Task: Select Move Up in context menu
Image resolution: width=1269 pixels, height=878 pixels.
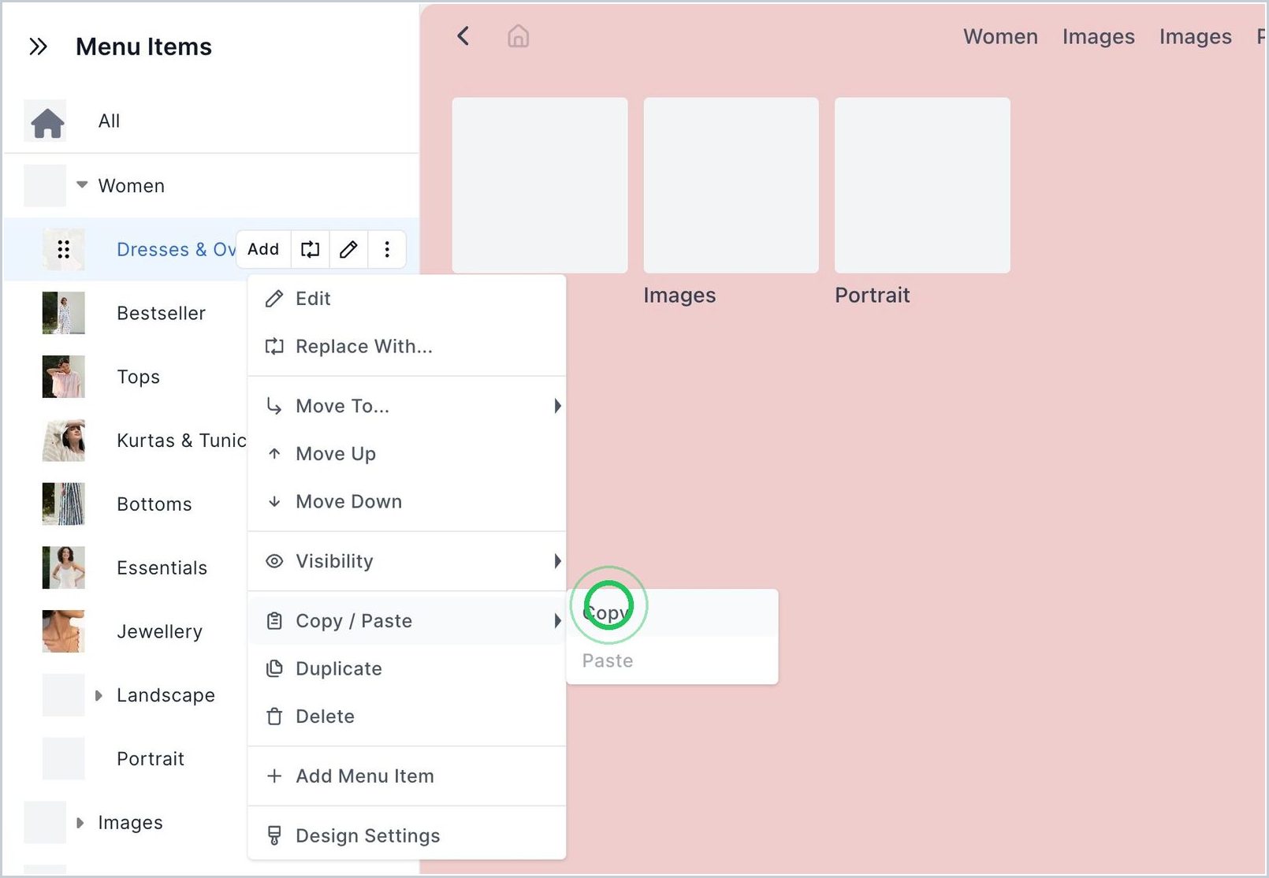Action: [x=407, y=454]
